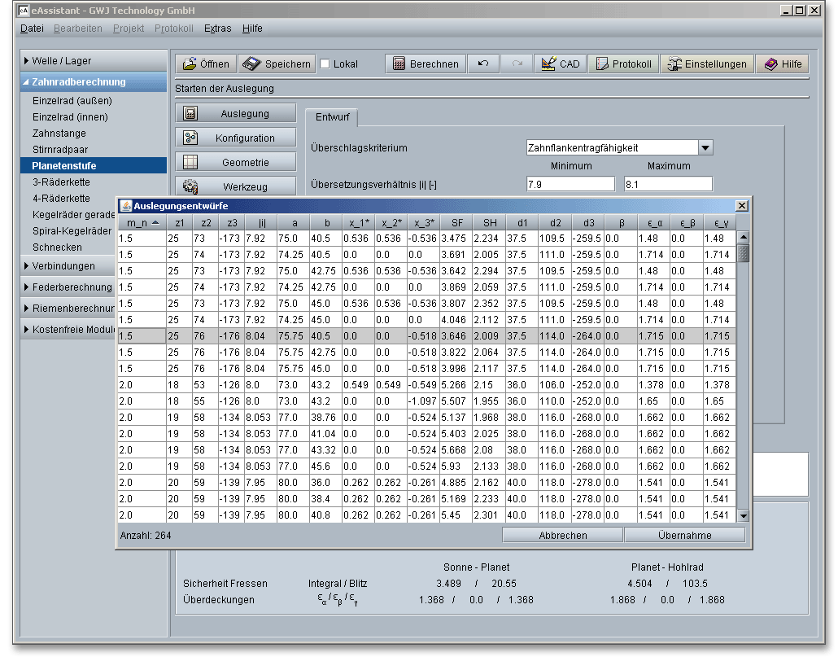Click the Speichern disk icon
The height and width of the screenshot is (657, 838).
click(251, 64)
